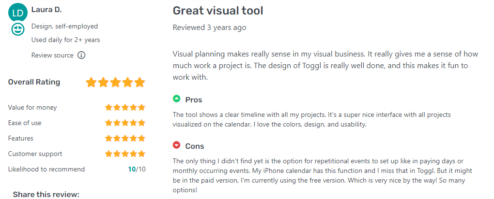Viewport: 494px width, 199px height.
Task: Click the 10/10 recommend score
Action: (x=136, y=170)
